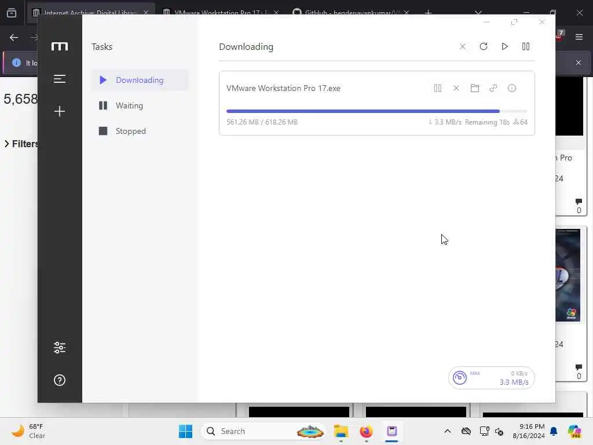This screenshot has height=445, width=593.
Task: Open the cloud sync icon in the system tray
Action: 466,431
